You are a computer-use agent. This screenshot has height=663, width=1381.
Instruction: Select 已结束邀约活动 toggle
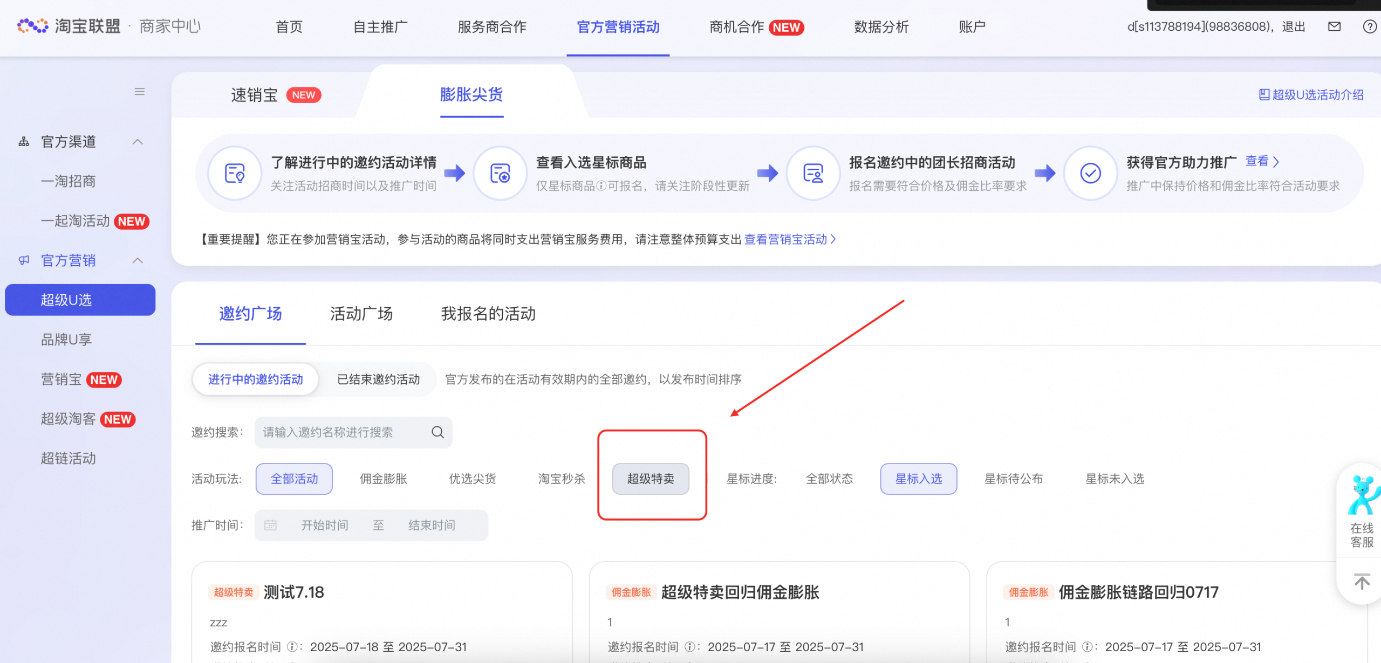(x=378, y=379)
